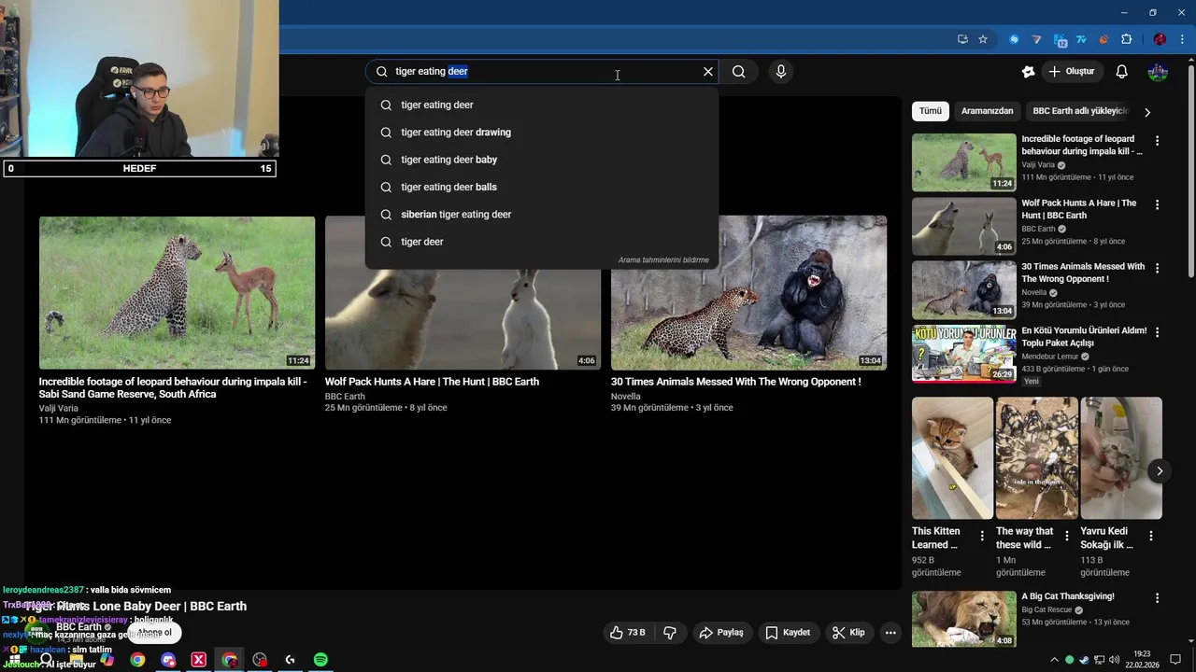
Task: Open Discord from the taskbar
Action: [x=168, y=660]
